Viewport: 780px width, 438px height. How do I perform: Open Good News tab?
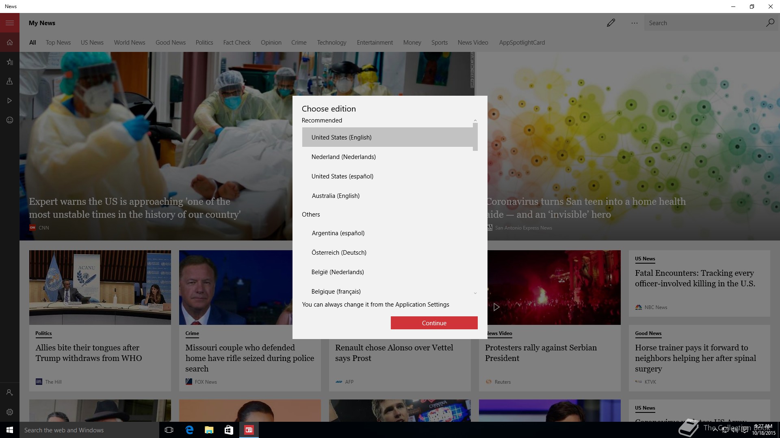pyautogui.click(x=171, y=43)
